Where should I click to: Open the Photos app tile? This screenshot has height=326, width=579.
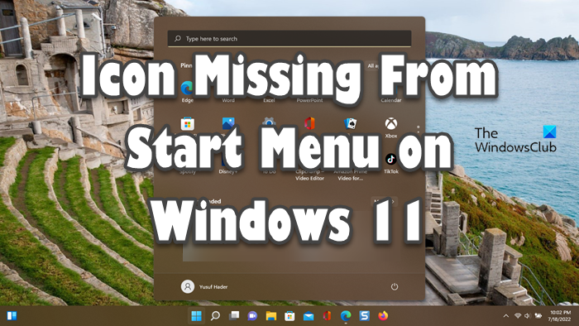228,123
